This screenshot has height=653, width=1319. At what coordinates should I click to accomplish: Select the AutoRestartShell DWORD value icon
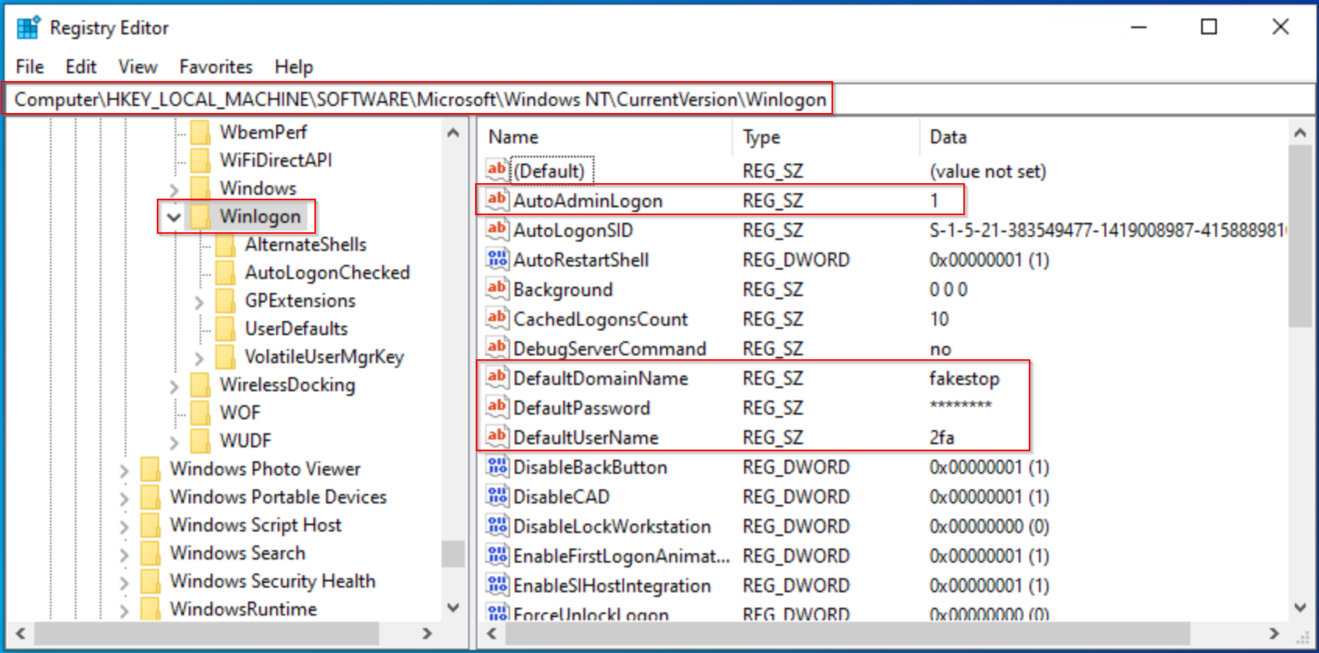(496, 259)
